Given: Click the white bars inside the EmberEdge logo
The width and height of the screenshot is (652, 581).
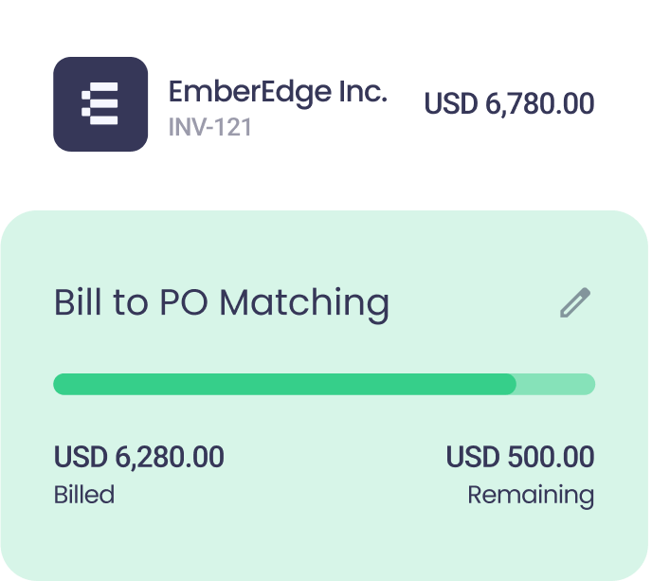Looking at the screenshot, I should [100, 104].
